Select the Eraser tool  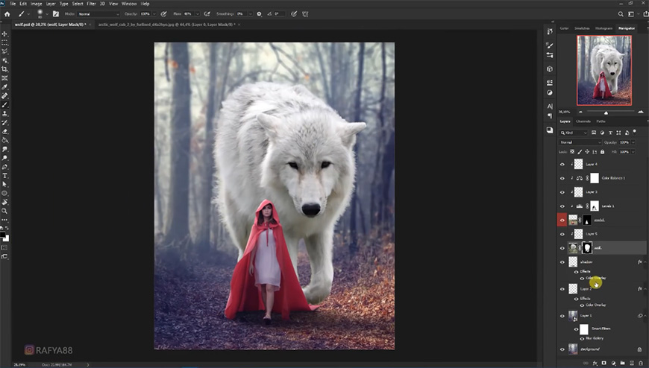point(5,132)
